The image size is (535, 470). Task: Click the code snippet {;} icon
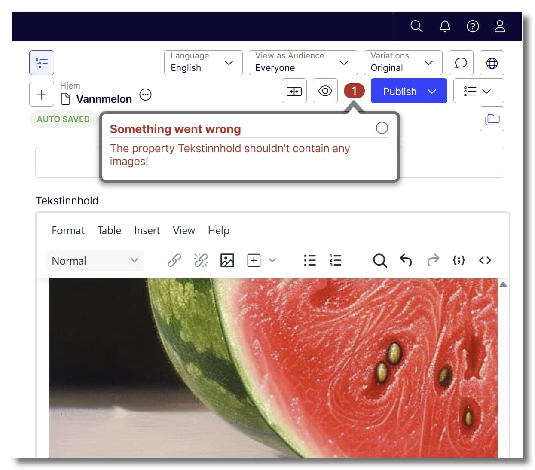point(459,260)
